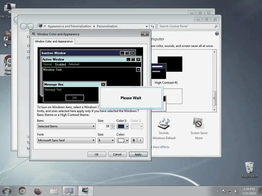Open recent pages arrow beside forward button
This screenshot has height=196, width=262.
tap(35, 26)
